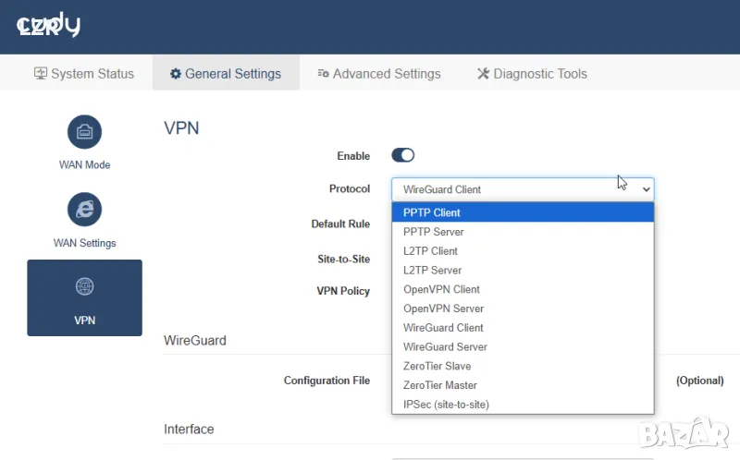Click the General Settings gear icon
Screen dimensions: 740x460
(175, 73)
